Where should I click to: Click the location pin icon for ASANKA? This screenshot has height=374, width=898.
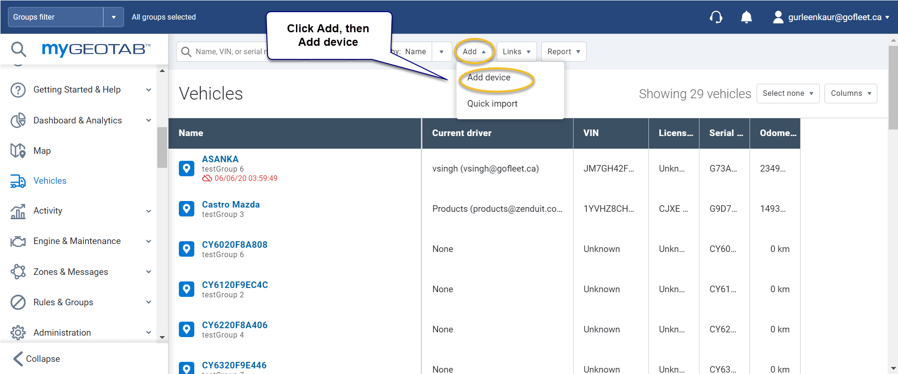tap(186, 168)
